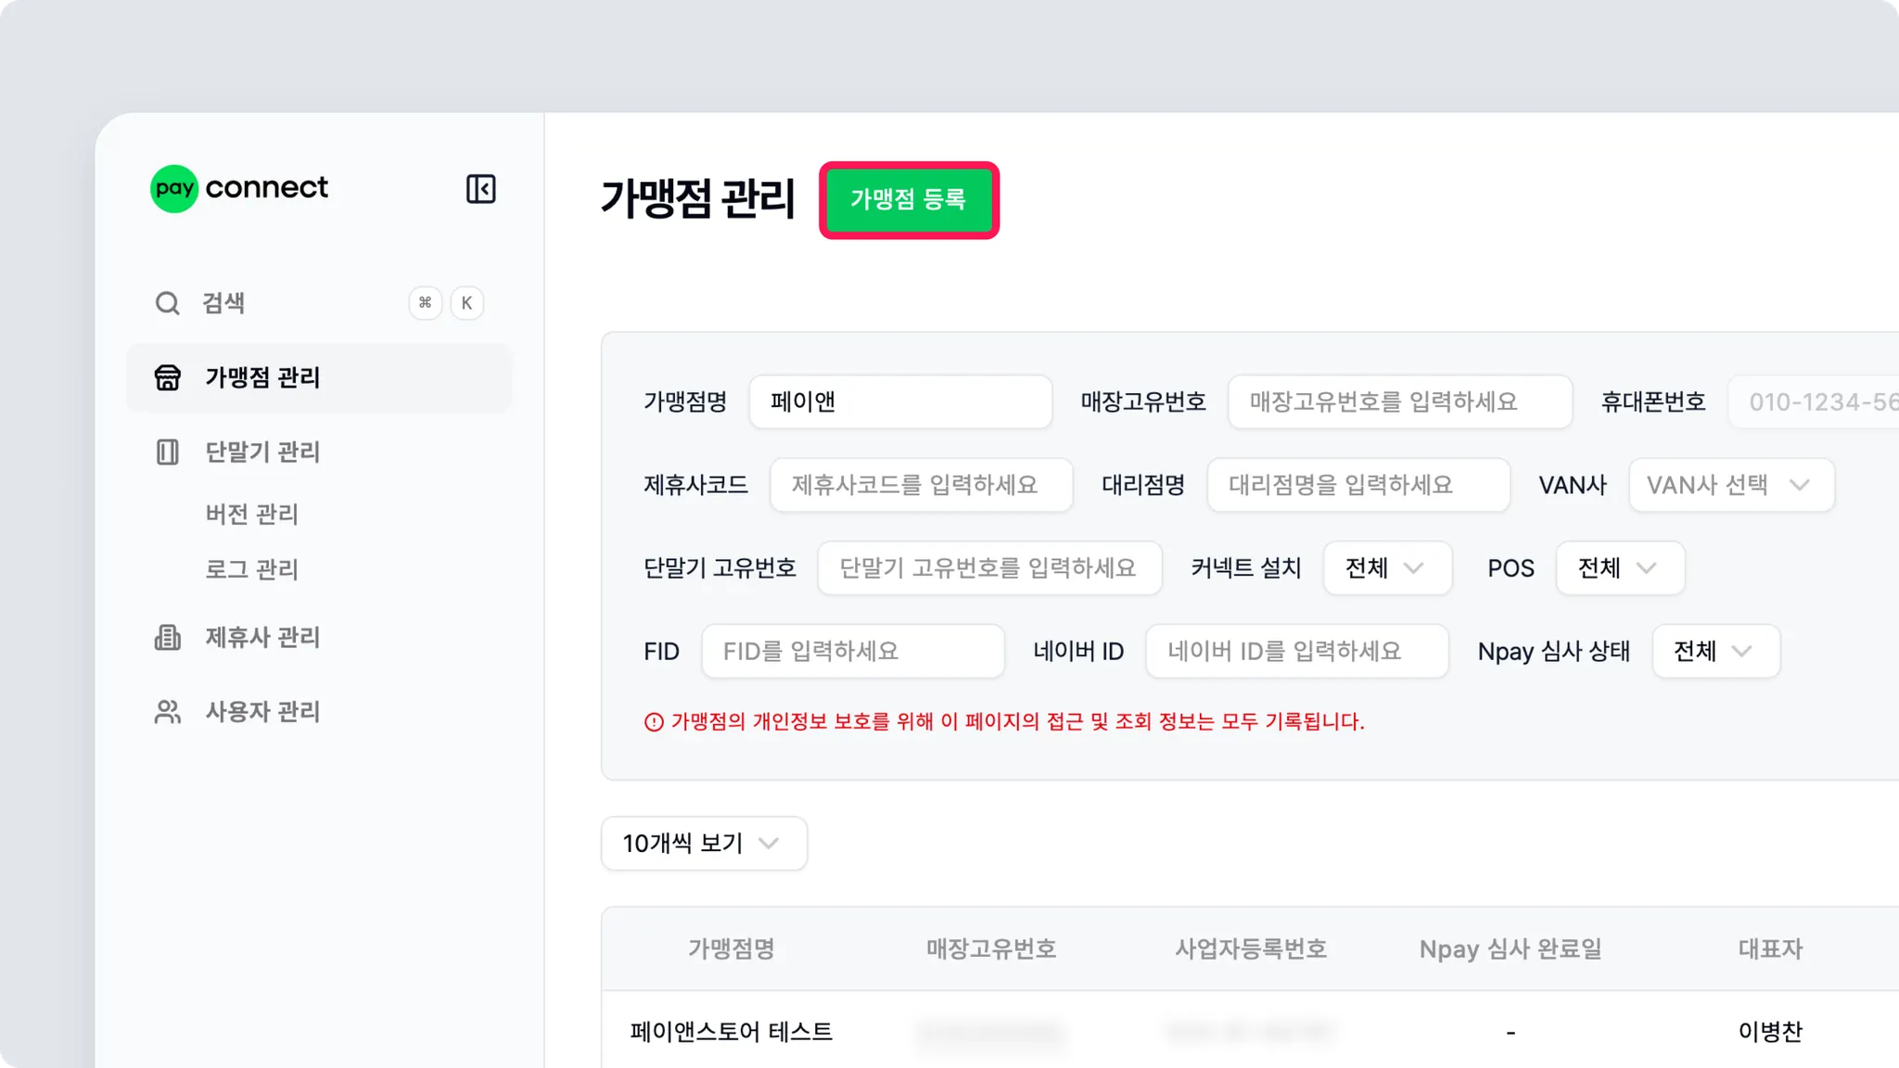Click the pay connect logo

pos(239,188)
